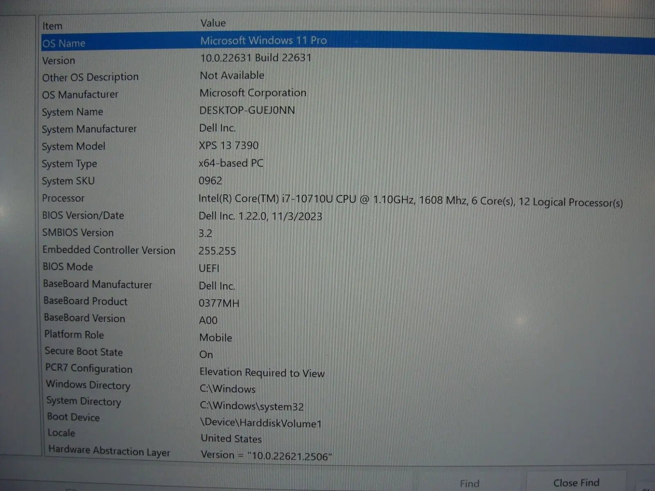Image resolution: width=655 pixels, height=491 pixels.
Task: Click the Secure Boot value 'On'
Action: point(206,354)
